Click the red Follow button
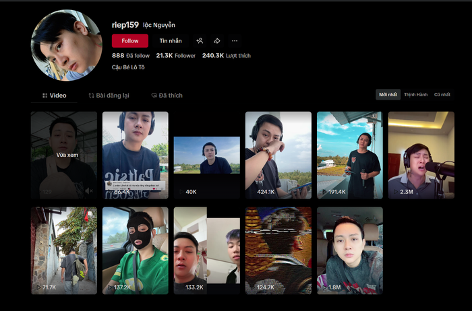 (x=130, y=40)
